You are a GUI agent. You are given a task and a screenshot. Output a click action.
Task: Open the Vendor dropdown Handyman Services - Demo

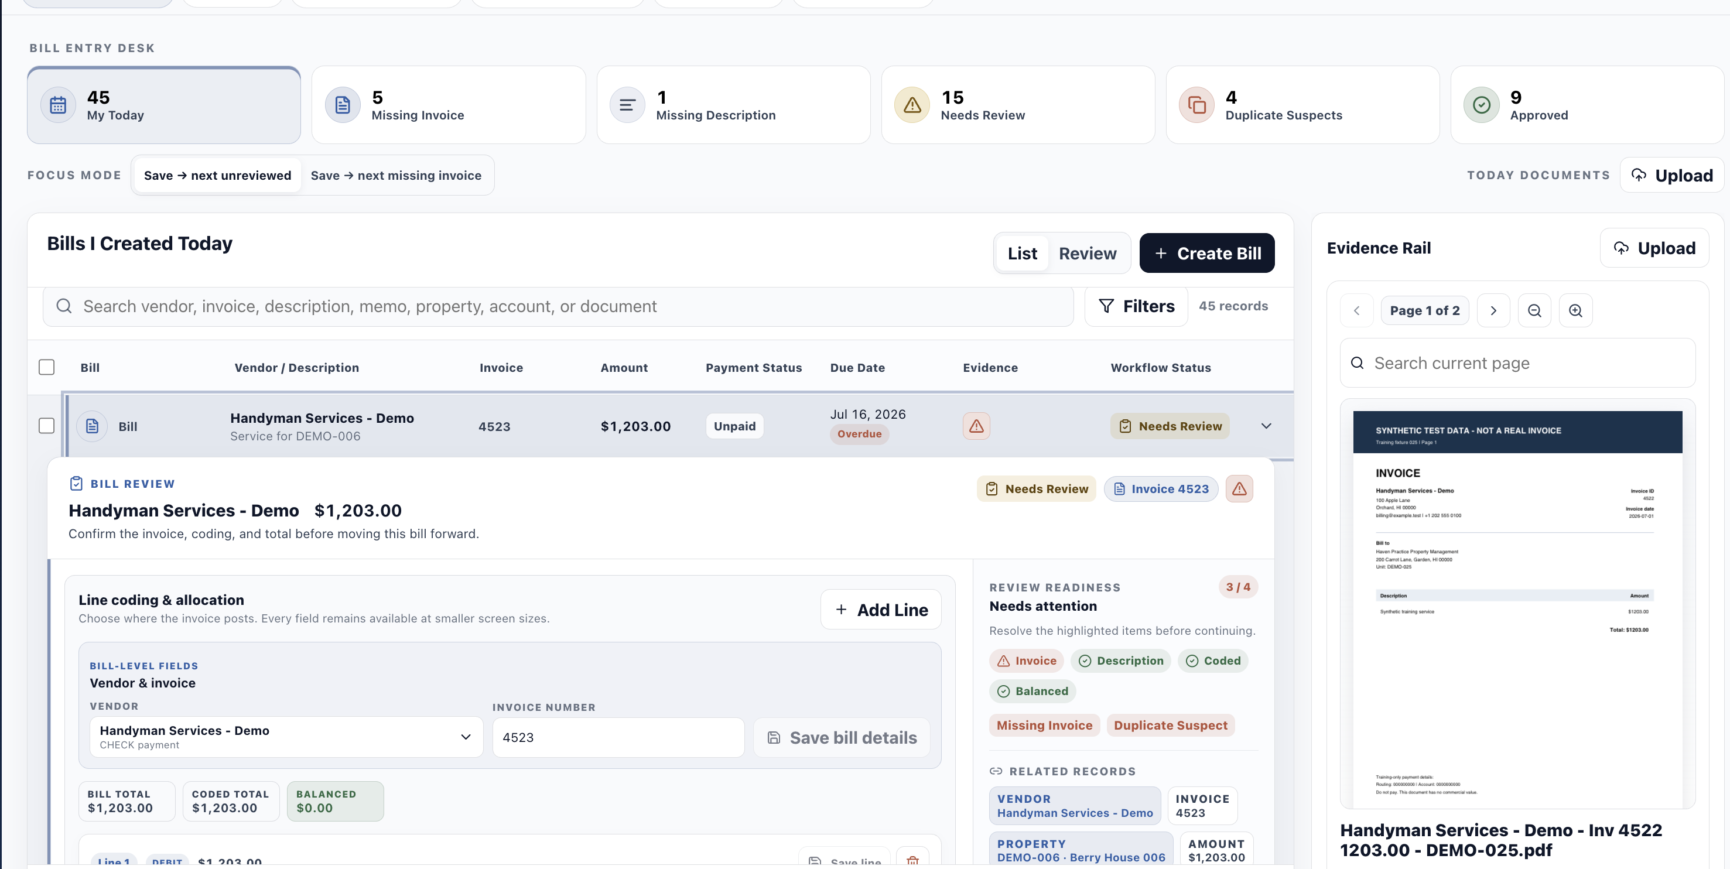click(x=286, y=737)
